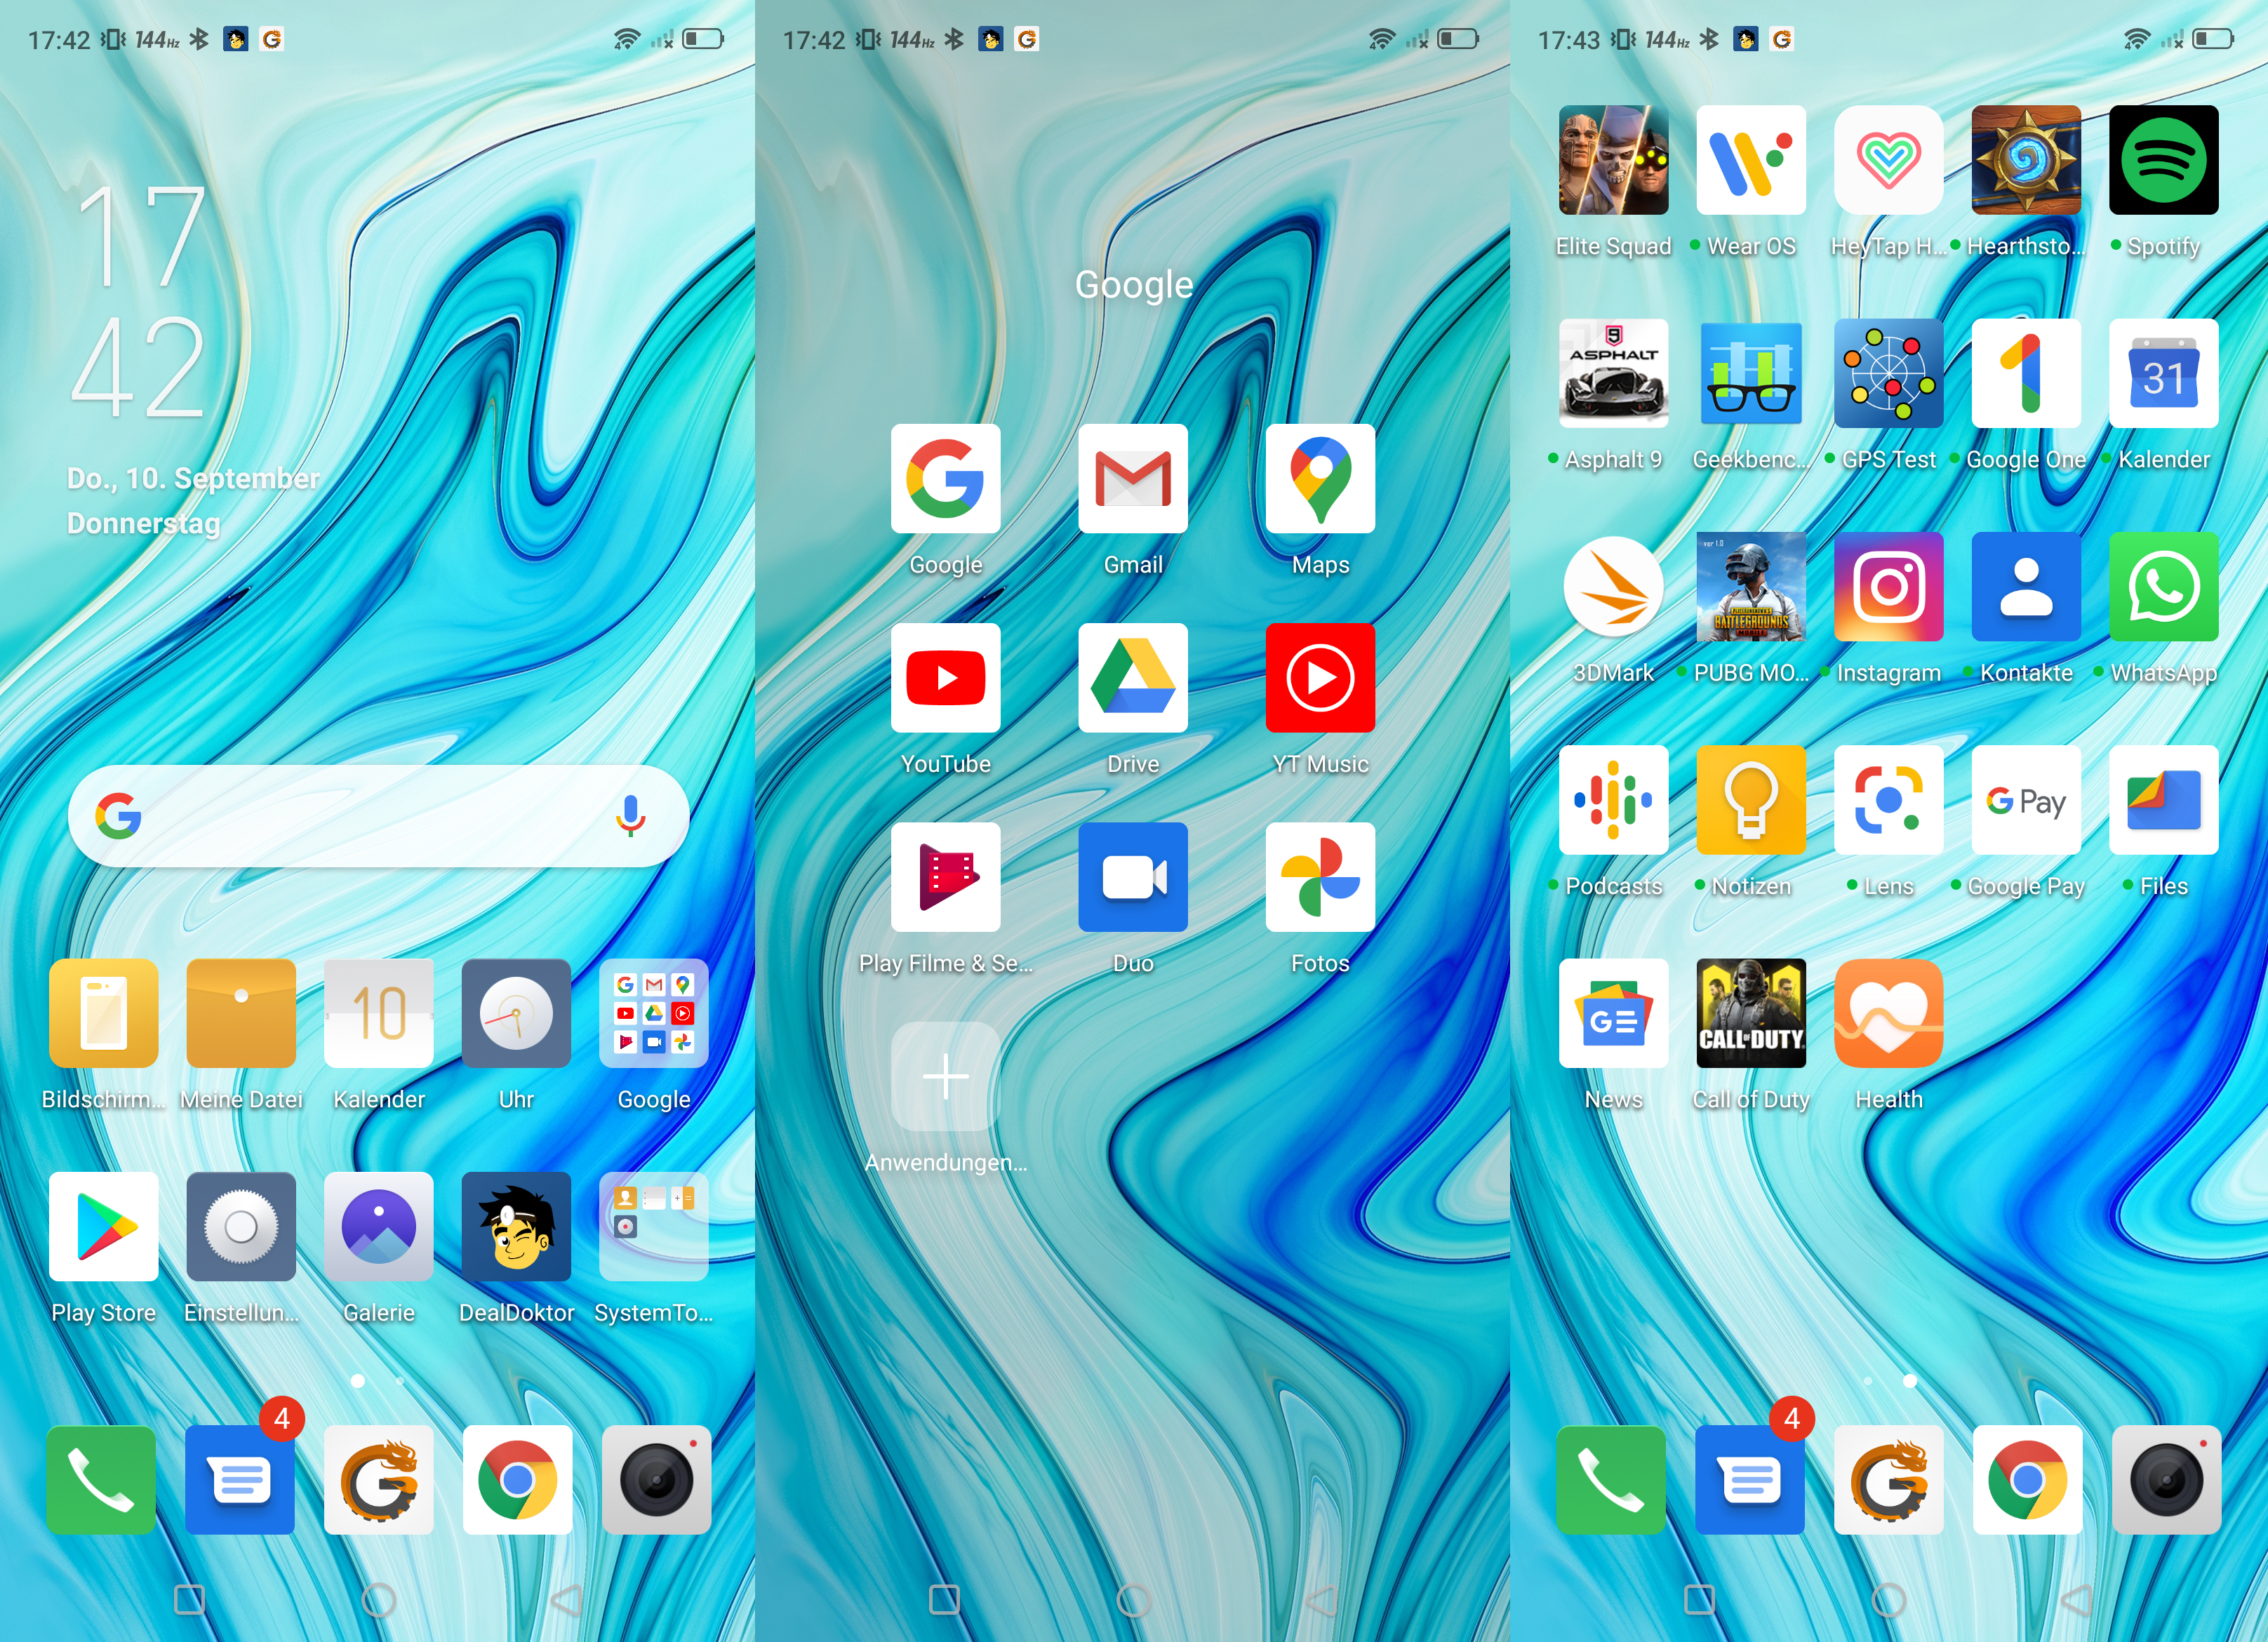This screenshot has height=1642, width=2268.
Task: Rename the folder via Google title
Action: 1133,285
